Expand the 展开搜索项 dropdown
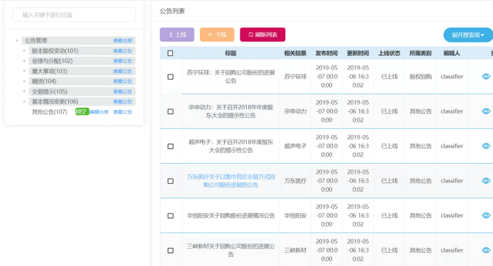The width and height of the screenshot is (493, 266). (x=468, y=35)
